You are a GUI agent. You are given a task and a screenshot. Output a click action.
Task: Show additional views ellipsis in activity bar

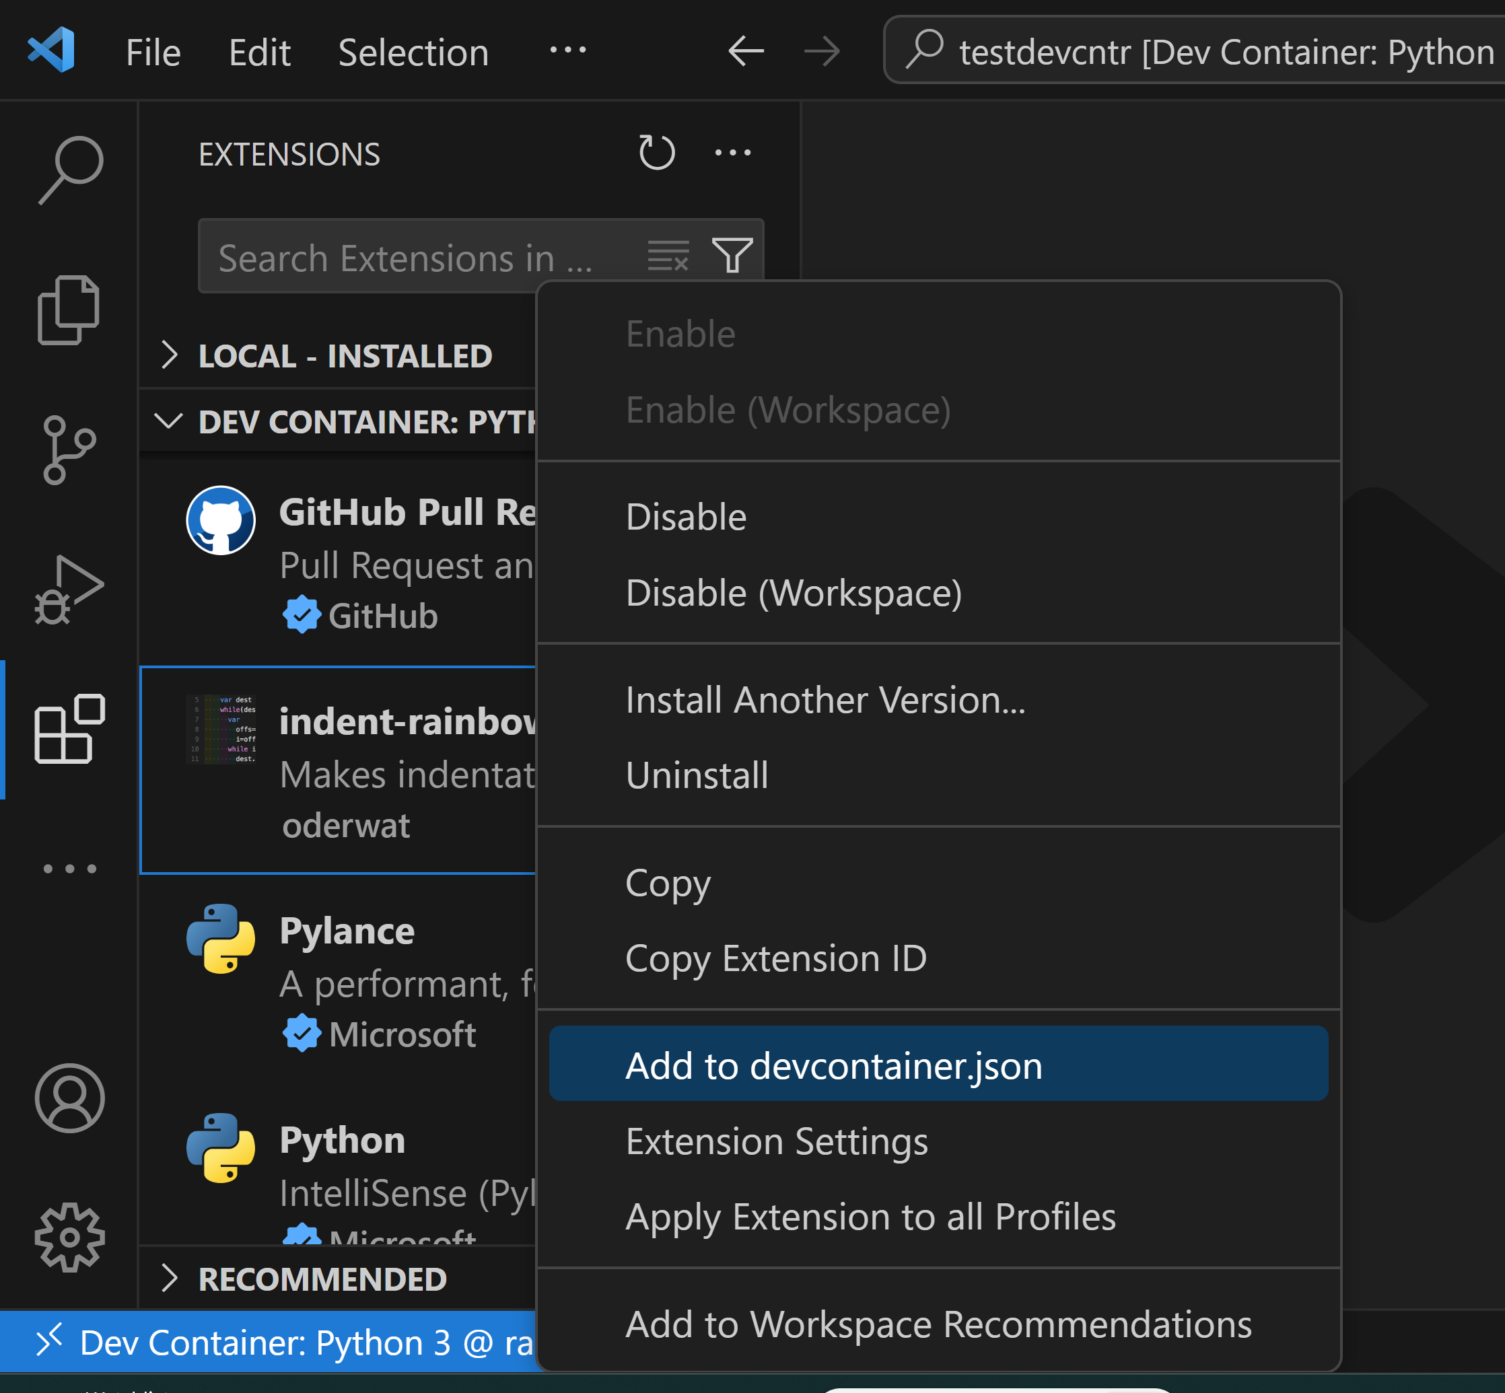[x=70, y=868]
